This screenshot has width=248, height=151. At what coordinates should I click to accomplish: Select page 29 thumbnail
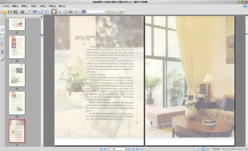click(17, 75)
